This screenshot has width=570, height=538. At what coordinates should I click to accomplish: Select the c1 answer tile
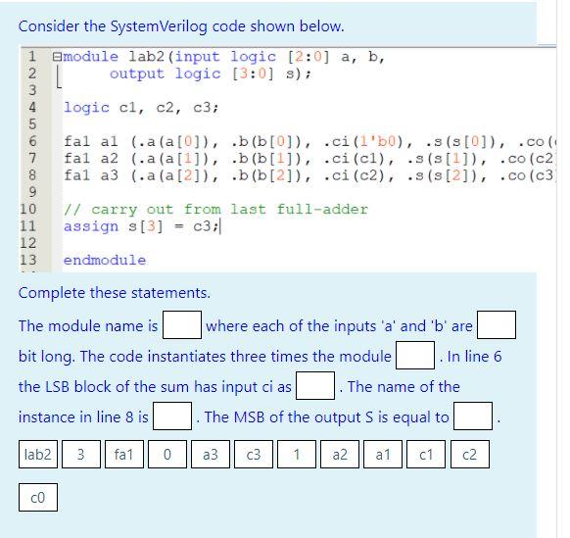pos(426,454)
